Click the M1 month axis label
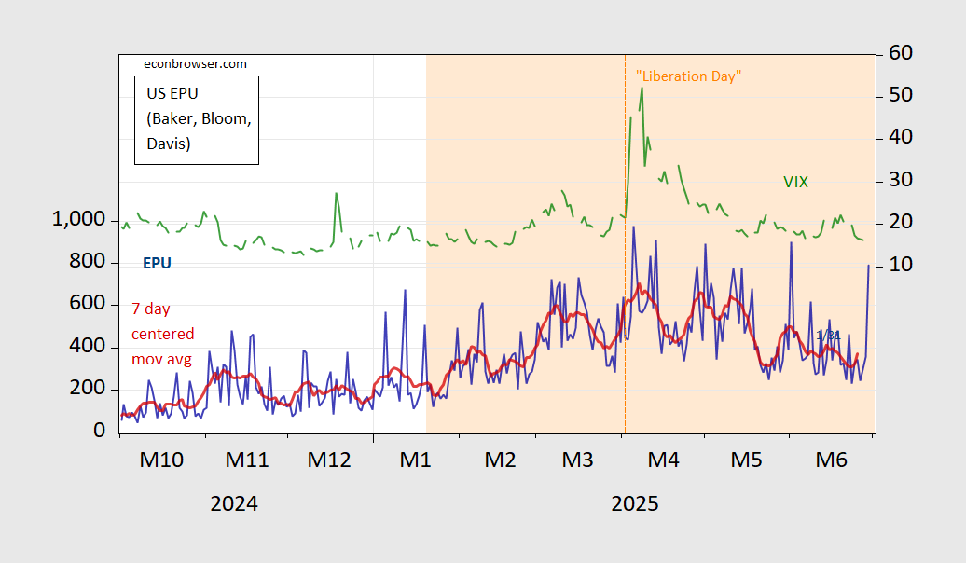This screenshot has width=966, height=563. click(415, 460)
